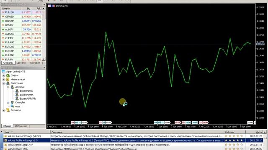Switch to the Торговля tab

[35, 63]
